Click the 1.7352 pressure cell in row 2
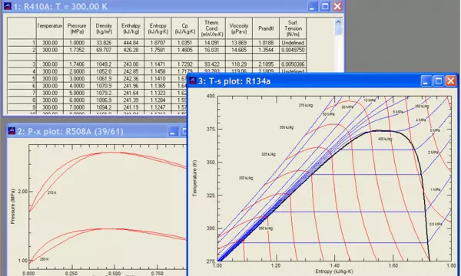 tap(77, 50)
